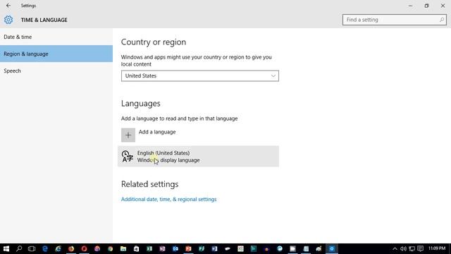Select English (United States) language entry

coord(198,157)
